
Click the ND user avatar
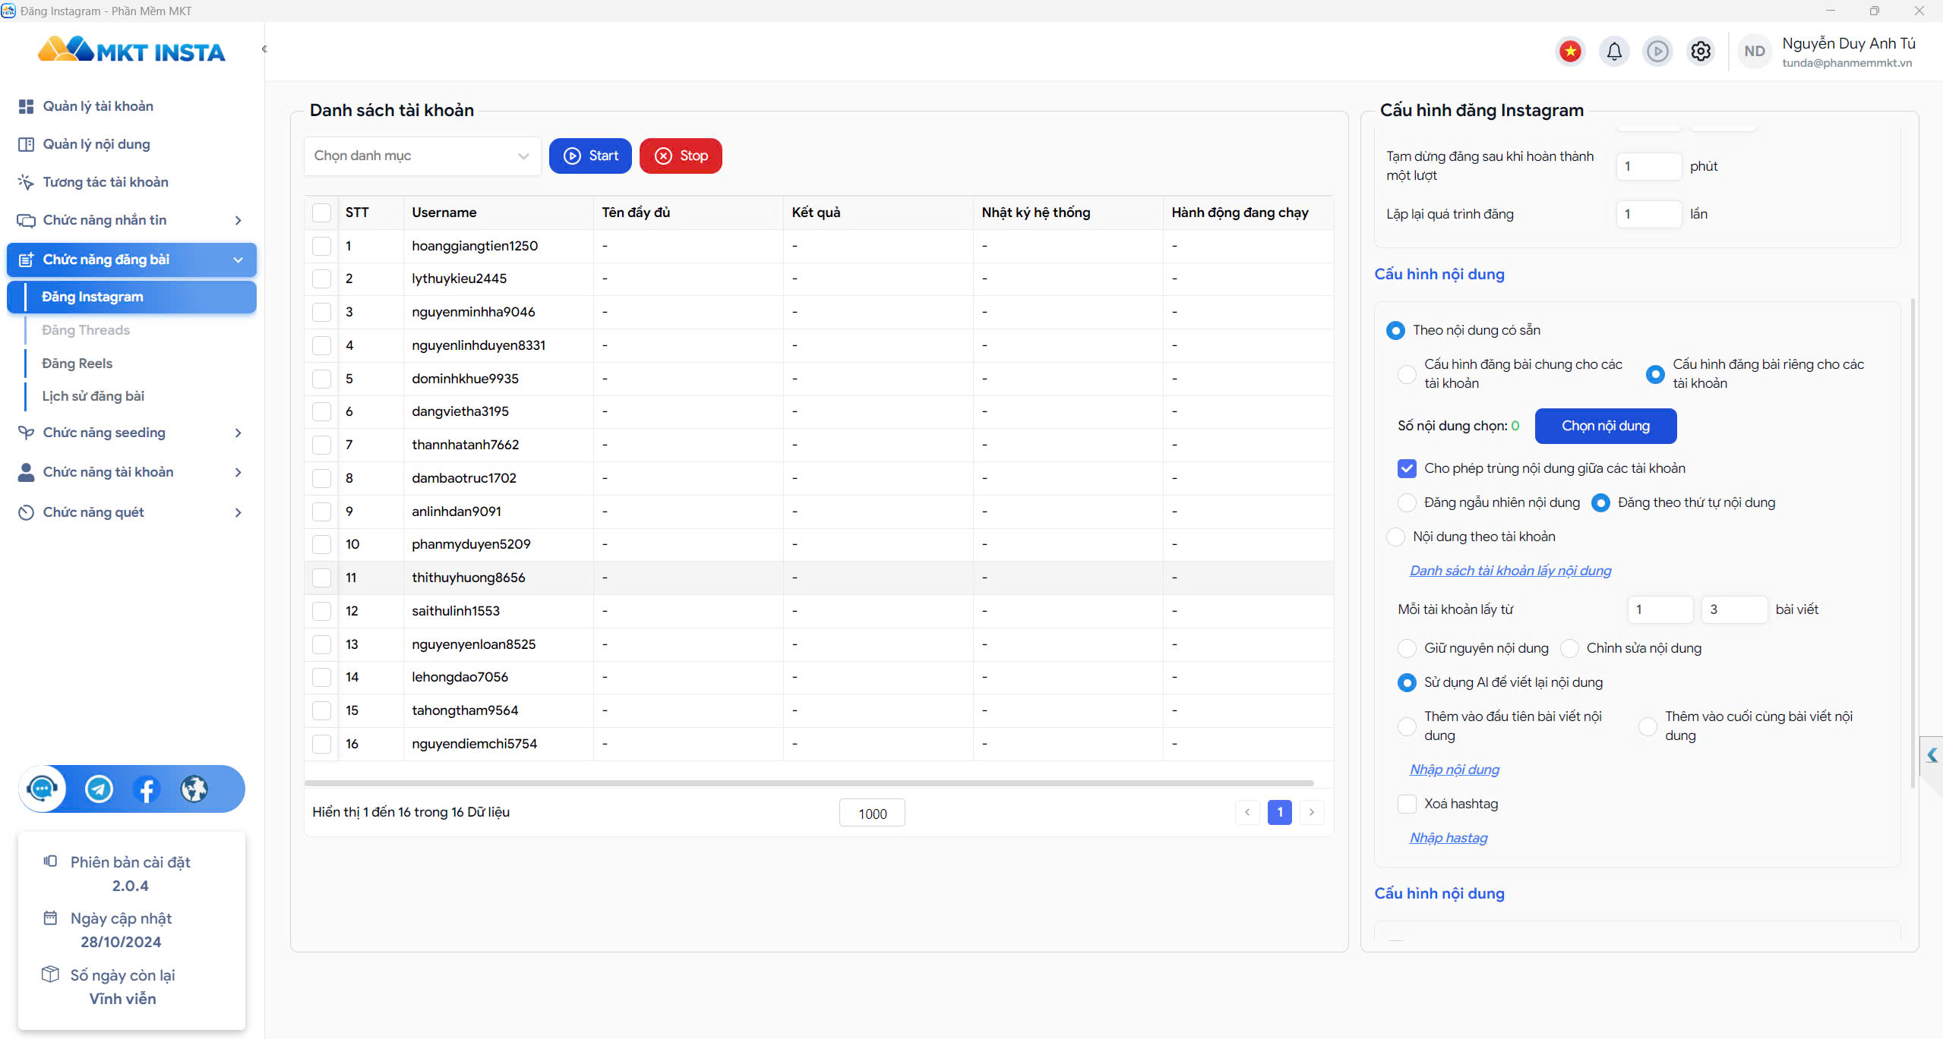click(x=1755, y=52)
